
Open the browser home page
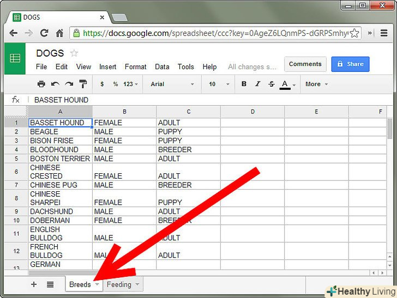point(60,33)
